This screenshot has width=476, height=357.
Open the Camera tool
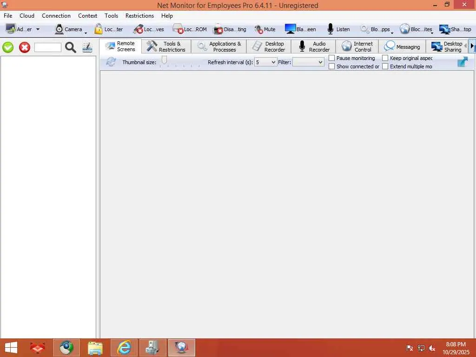[69, 29]
